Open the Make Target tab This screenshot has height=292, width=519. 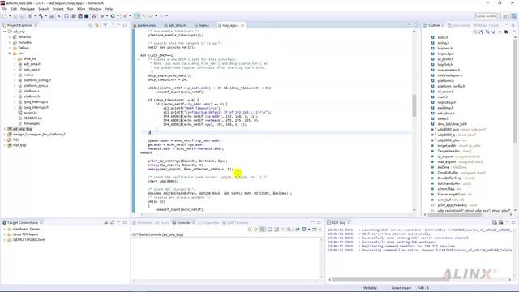(x=488, y=25)
